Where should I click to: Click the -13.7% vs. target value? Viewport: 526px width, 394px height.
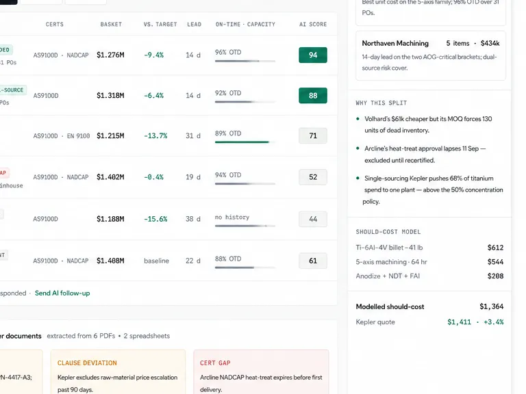pyautogui.click(x=155, y=135)
